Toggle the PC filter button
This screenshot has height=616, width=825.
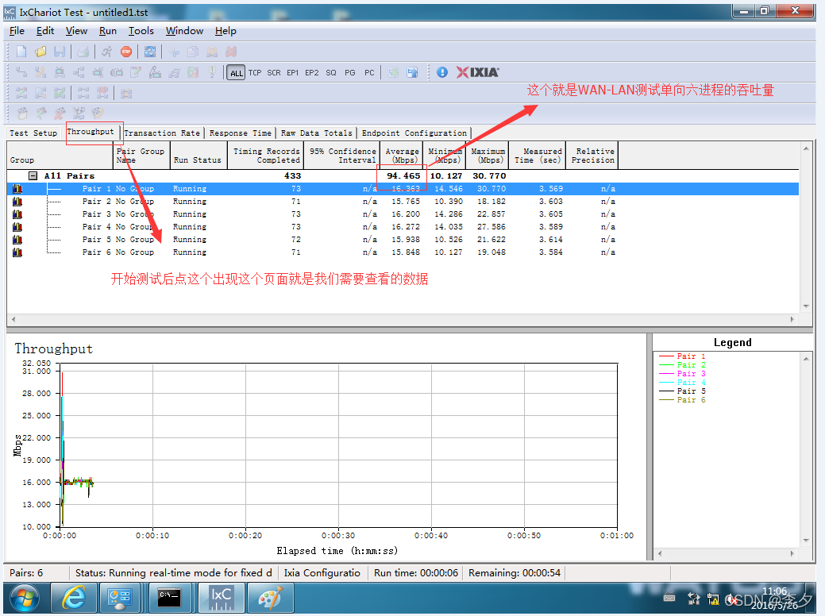[x=369, y=72]
